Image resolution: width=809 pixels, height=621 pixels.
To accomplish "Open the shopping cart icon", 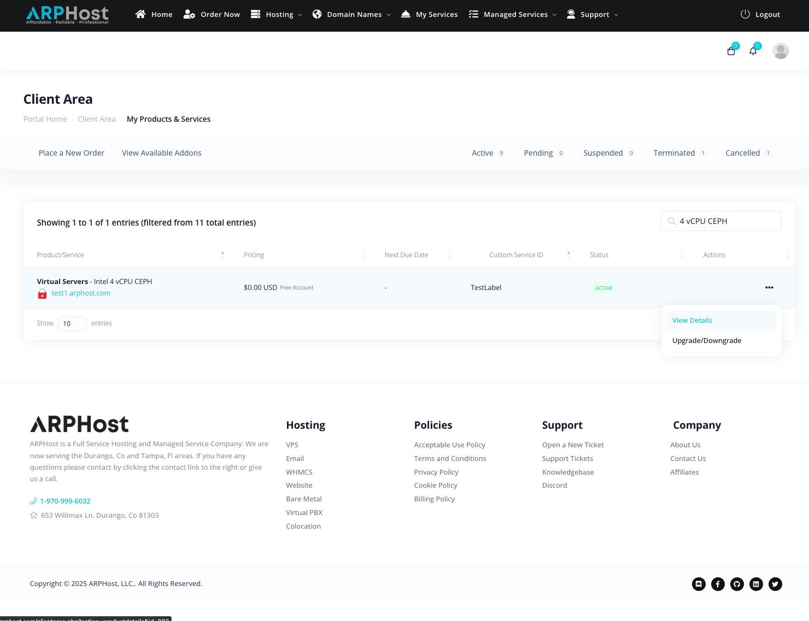I will pyautogui.click(x=731, y=51).
